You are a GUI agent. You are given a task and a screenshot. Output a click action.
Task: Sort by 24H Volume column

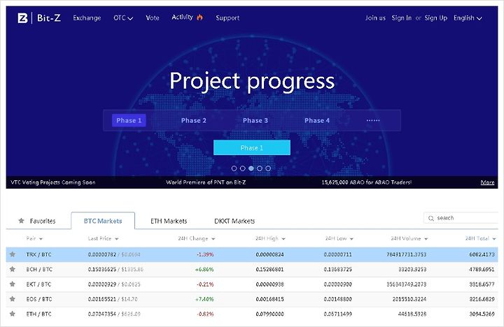tap(409, 238)
